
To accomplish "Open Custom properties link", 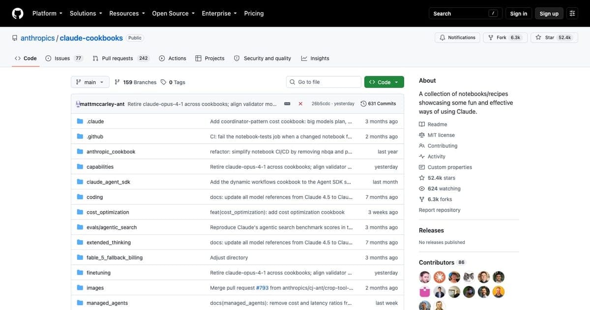I will point(450,167).
